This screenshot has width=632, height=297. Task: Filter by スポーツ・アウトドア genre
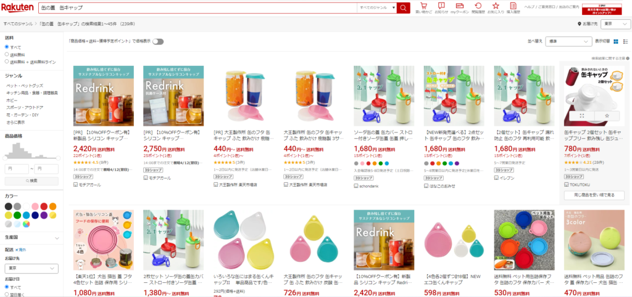point(25,107)
